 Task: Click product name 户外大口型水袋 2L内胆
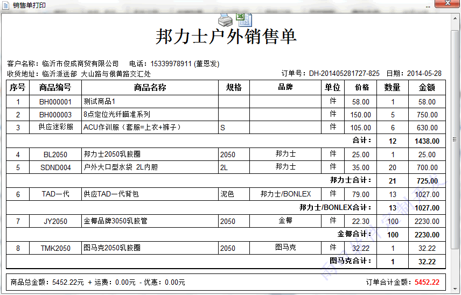click(121, 167)
